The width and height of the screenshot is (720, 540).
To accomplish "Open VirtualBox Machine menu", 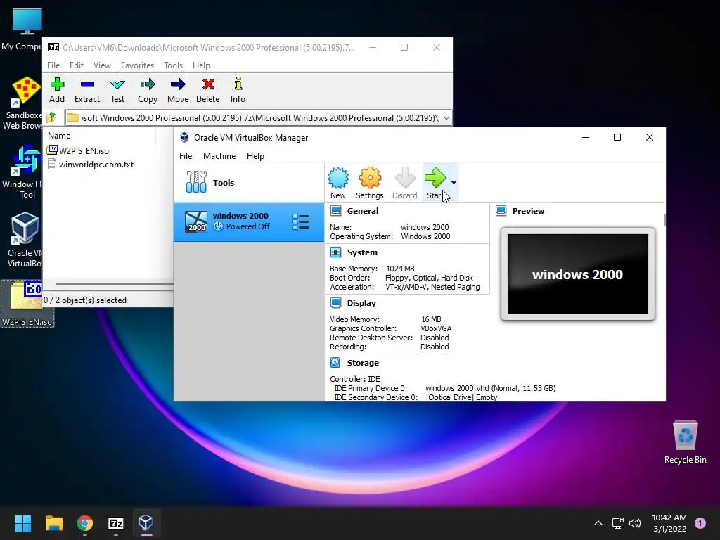I will (x=219, y=155).
